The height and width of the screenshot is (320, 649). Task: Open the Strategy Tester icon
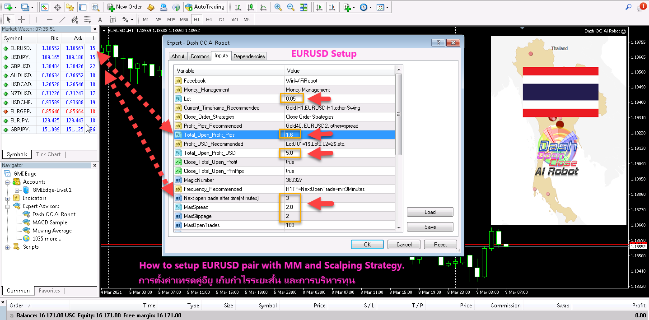(95, 7)
